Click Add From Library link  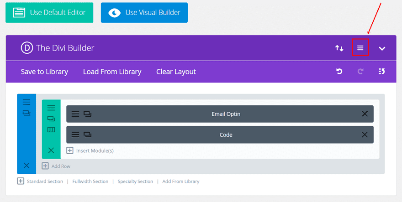pos(181,181)
